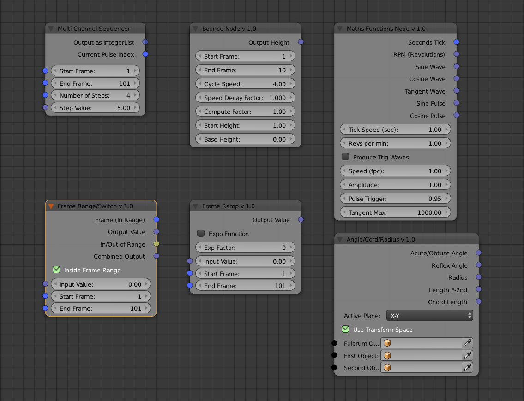Toggle the Use Transform Space checkbox
Viewport: 524px width, 401px height.
point(345,329)
